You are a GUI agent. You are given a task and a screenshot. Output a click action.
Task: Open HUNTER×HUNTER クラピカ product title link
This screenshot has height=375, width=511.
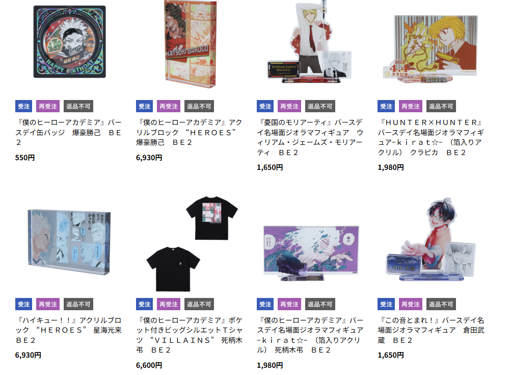[x=431, y=137]
